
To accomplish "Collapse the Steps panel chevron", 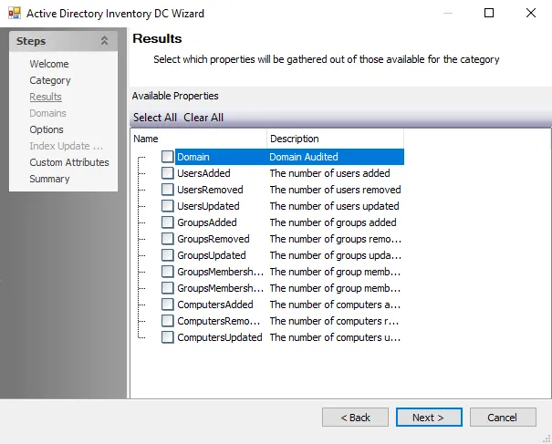I will (x=104, y=41).
